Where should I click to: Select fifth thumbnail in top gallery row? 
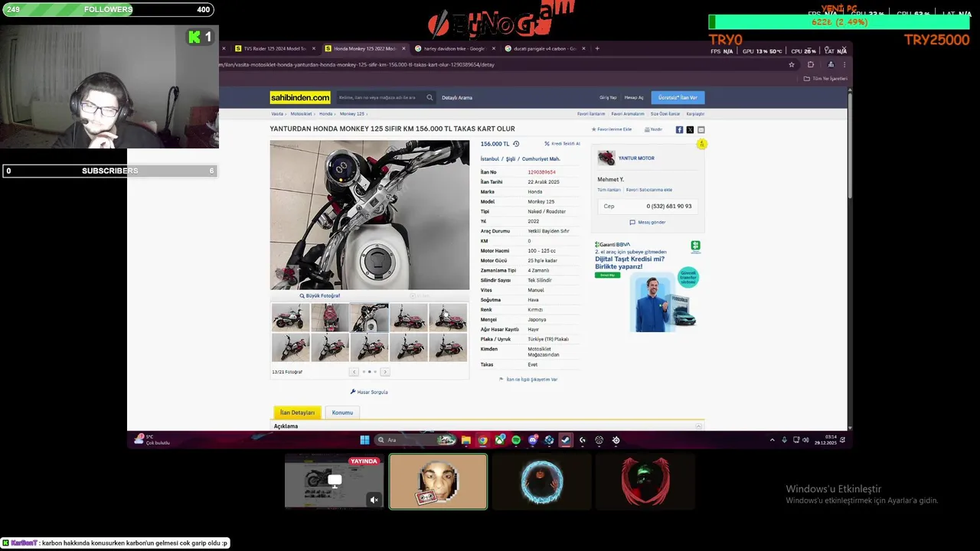coord(448,318)
